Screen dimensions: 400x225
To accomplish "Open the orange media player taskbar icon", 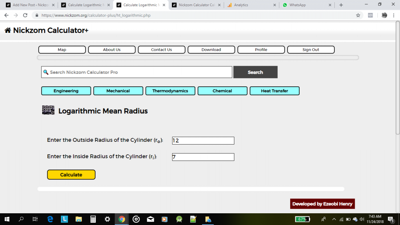I will click(x=164, y=219).
